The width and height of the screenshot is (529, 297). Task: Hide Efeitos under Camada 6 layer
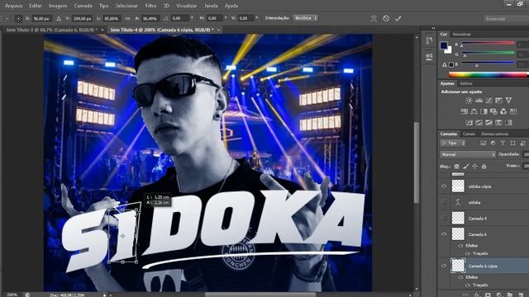tap(460, 246)
